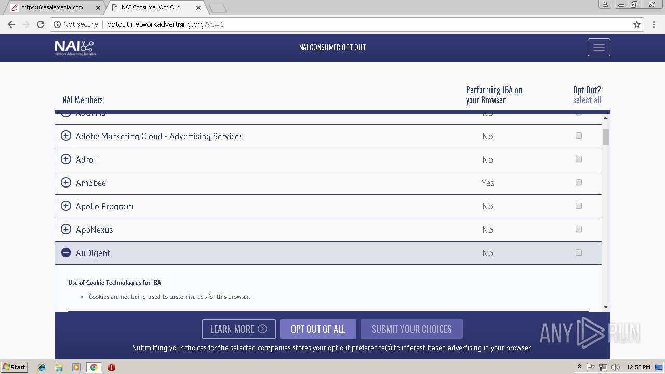This screenshot has width=665, height=374.
Task: Click scrollbar down arrow in member list
Action: pos(606,307)
